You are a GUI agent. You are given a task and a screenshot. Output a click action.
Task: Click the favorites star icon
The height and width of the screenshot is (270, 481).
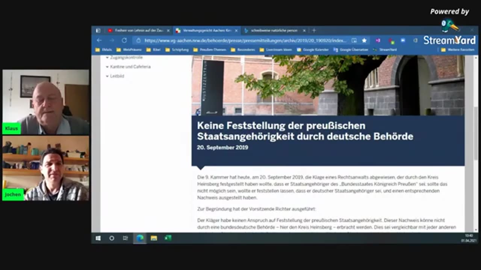[x=364, y=40]
